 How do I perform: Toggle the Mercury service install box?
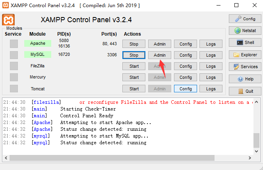[14, 77]
